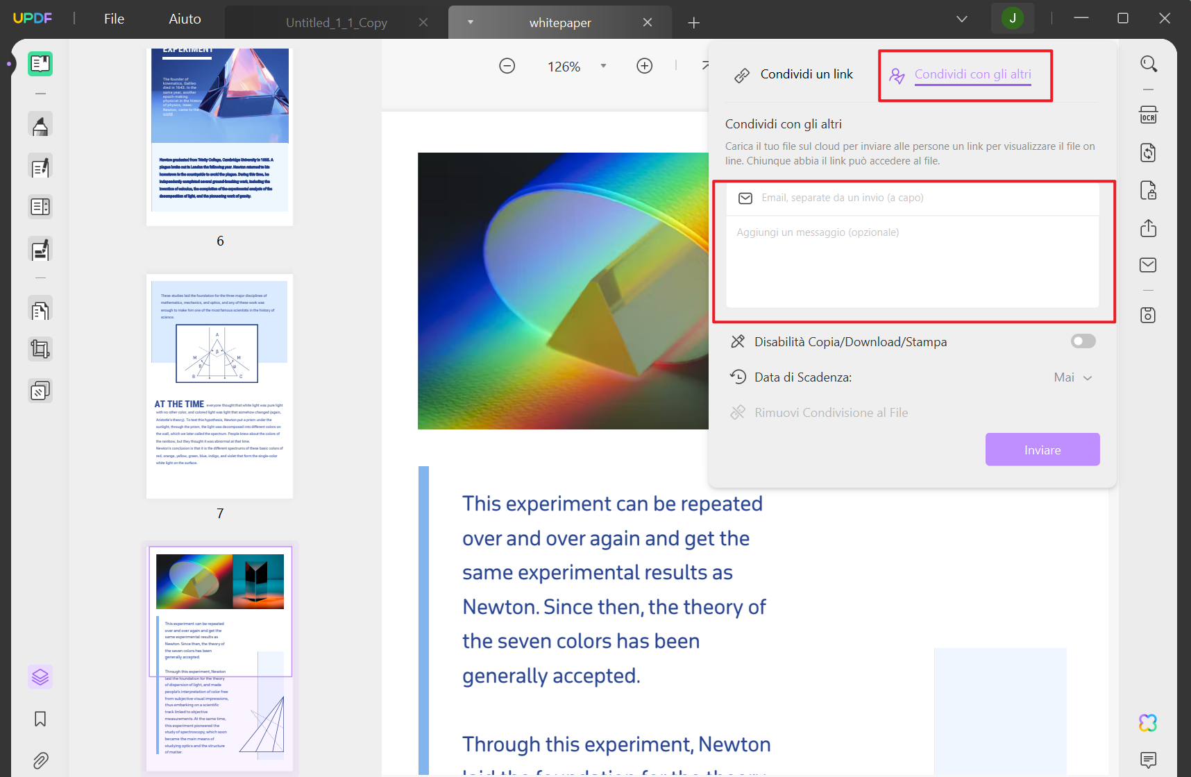Open the Protect PDF lock icon
The image size is (1191, 777).
[1149, 190]
